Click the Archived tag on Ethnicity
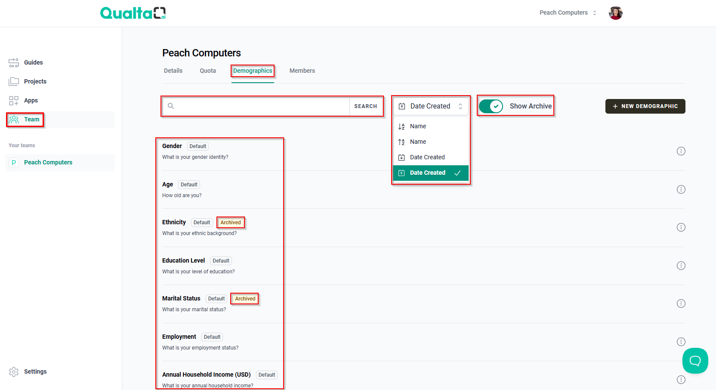This screenshot has width=716, height=390. click(x=231, y=223)
